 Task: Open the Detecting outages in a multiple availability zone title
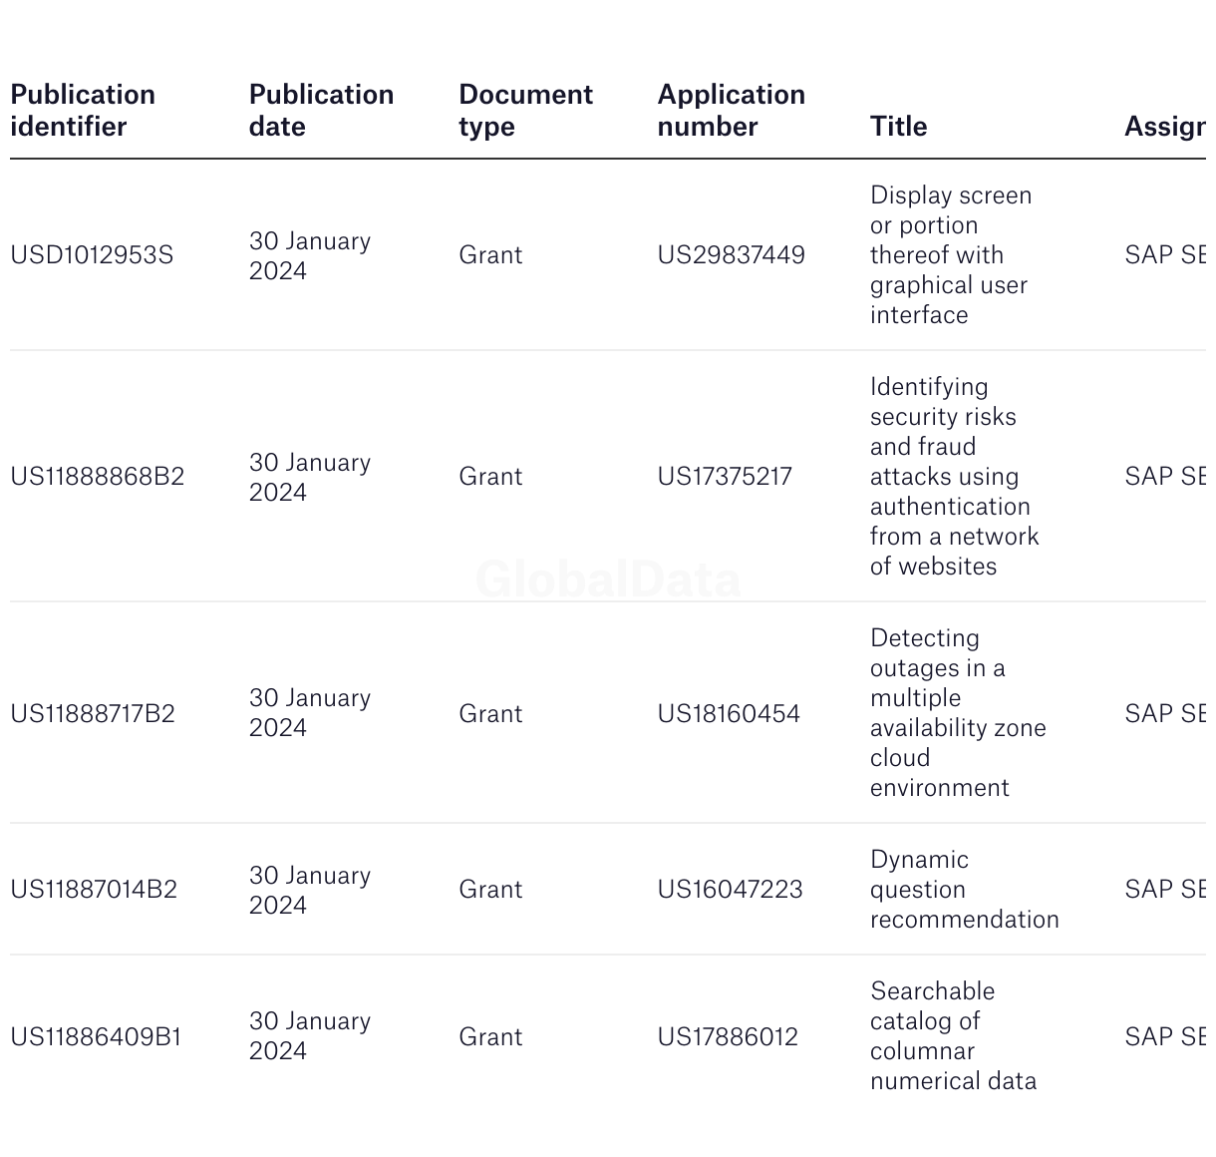(958, 713)
